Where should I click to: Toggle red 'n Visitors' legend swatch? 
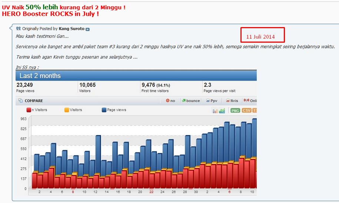29,110
